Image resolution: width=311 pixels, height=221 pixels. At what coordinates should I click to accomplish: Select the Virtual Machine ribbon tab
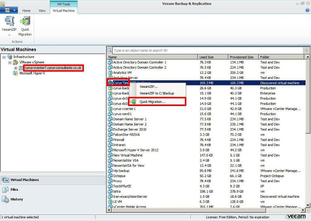tap(63, 11)
